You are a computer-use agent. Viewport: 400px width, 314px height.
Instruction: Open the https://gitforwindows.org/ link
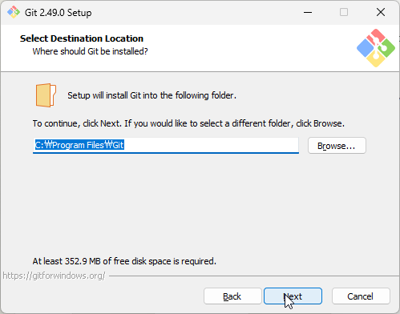(54, 276)
